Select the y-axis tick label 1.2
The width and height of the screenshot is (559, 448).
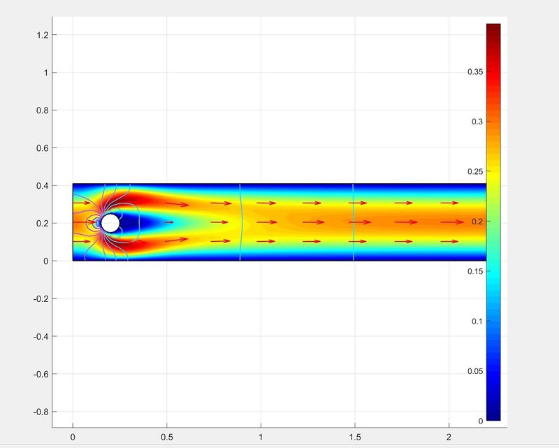coord(42,35)
